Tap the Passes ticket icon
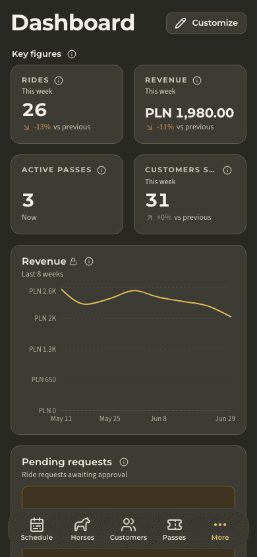Screen dimensions: 257x557 (x=175, y=525)
